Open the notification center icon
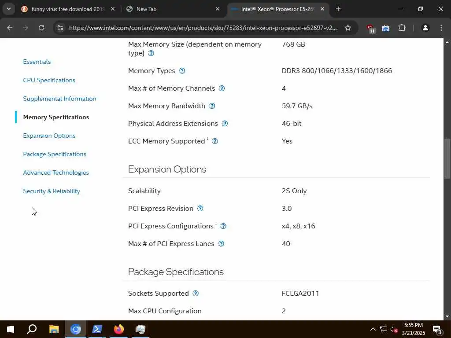 point(437,329)
